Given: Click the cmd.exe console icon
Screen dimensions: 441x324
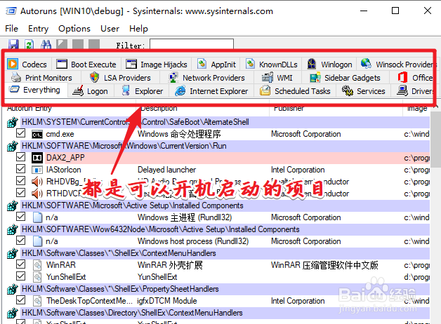Looking at the screenshot, I should 37,134.
